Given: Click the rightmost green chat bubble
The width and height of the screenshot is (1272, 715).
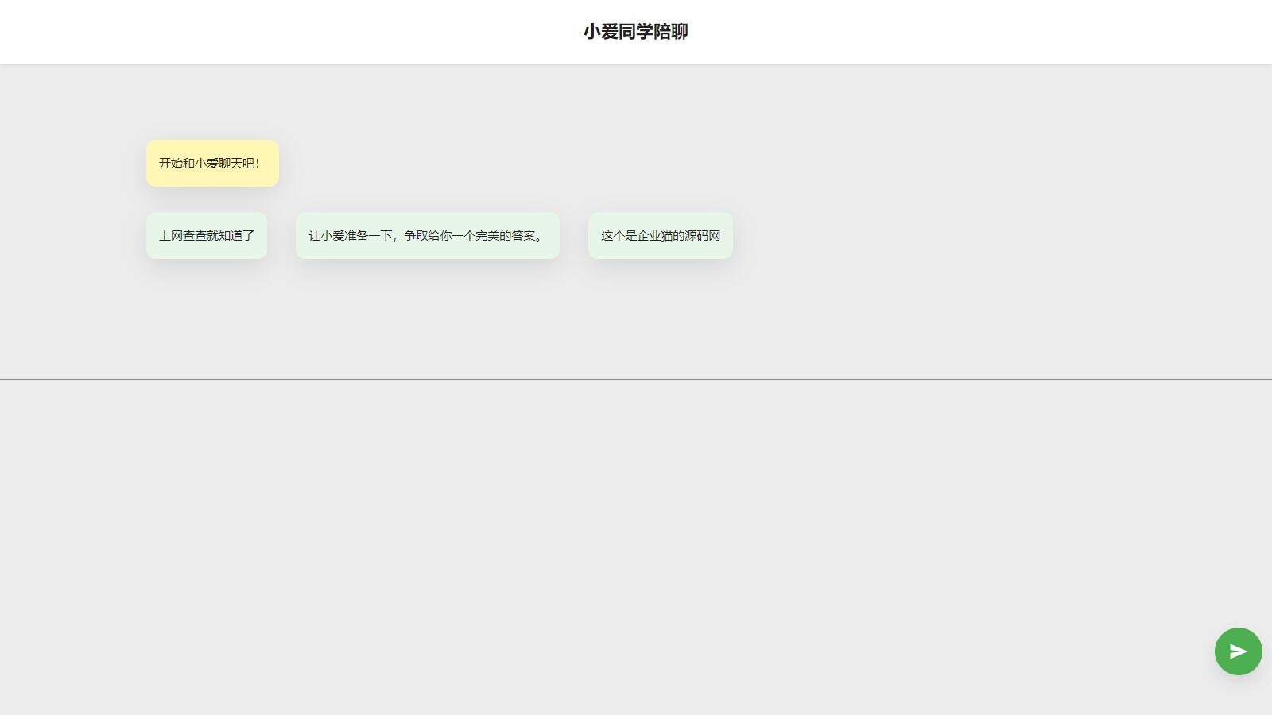Looking at the screenshot, I should pyautogui.click(x=660, y=236).
